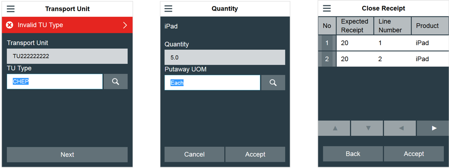Click Back on Close Receipt screen
Screen dimensions: 449x168
coord(353,154)
